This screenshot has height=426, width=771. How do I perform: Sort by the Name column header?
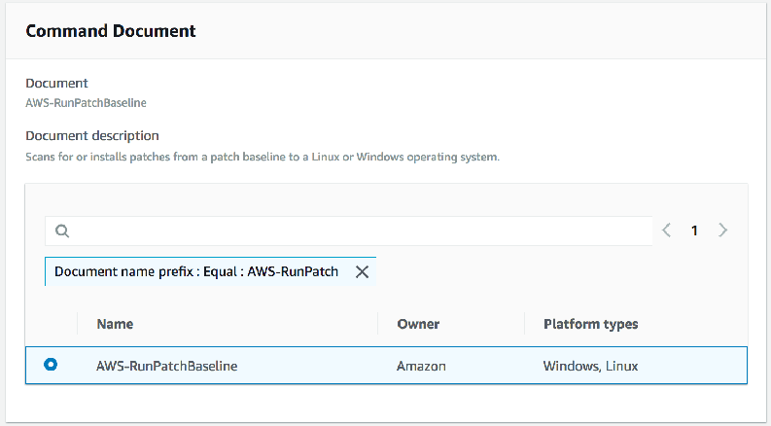(115, 324)
